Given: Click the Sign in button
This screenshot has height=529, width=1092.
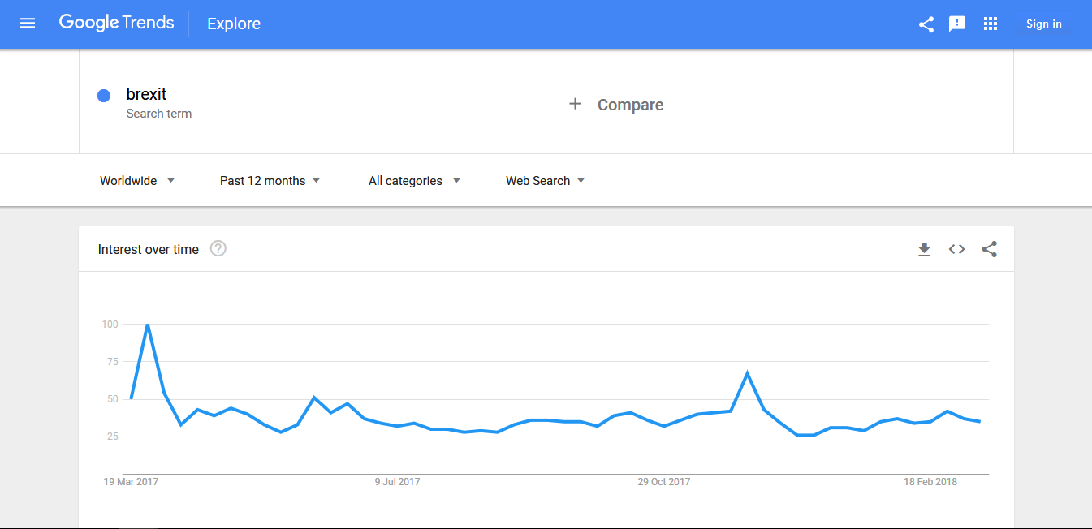Looking at the screenshot, I should pos(1043,24).
